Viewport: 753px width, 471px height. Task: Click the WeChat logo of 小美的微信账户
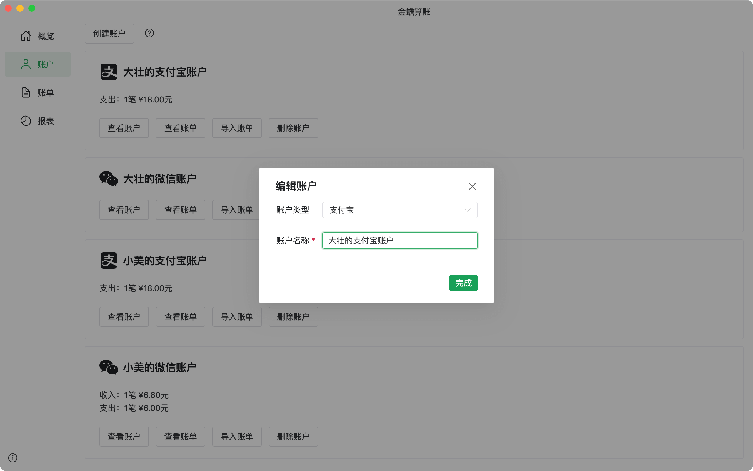109,367
